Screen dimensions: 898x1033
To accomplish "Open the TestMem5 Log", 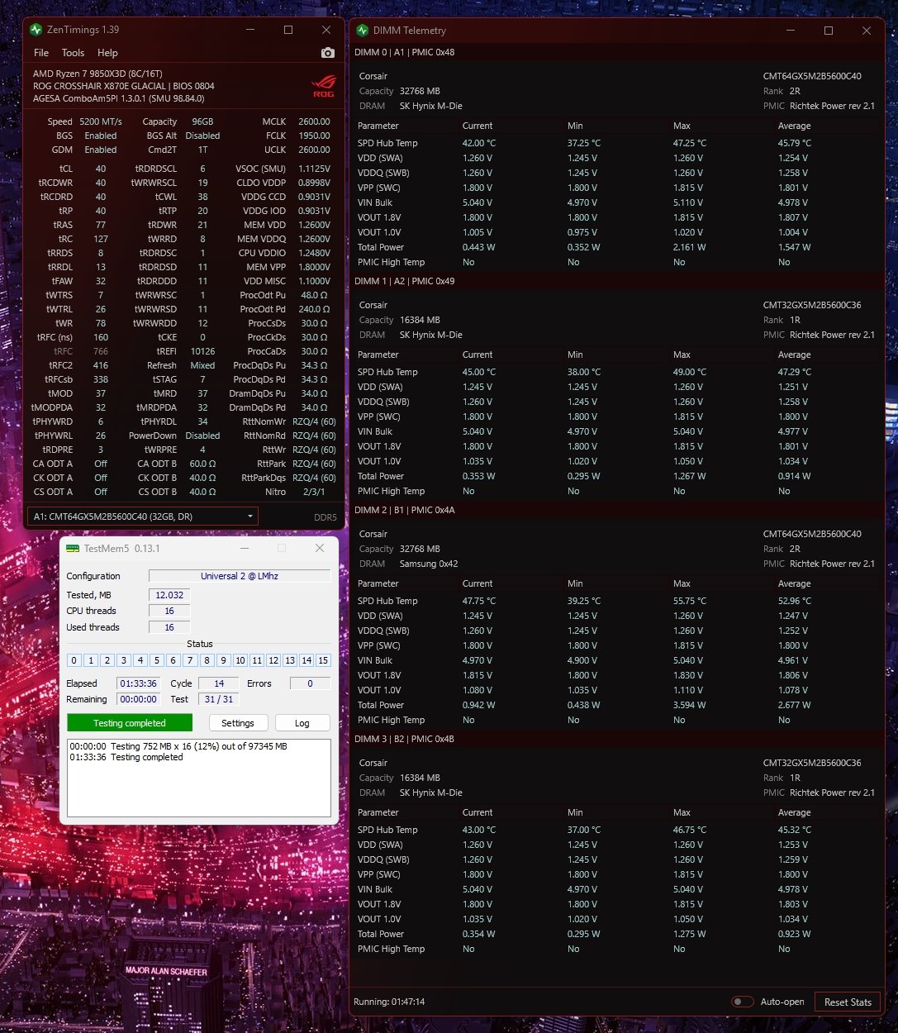I will 302,723.
